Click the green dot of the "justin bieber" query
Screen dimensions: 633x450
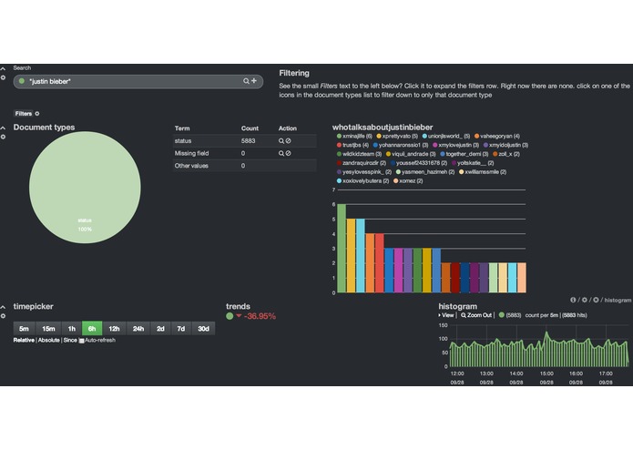point(22,81)
